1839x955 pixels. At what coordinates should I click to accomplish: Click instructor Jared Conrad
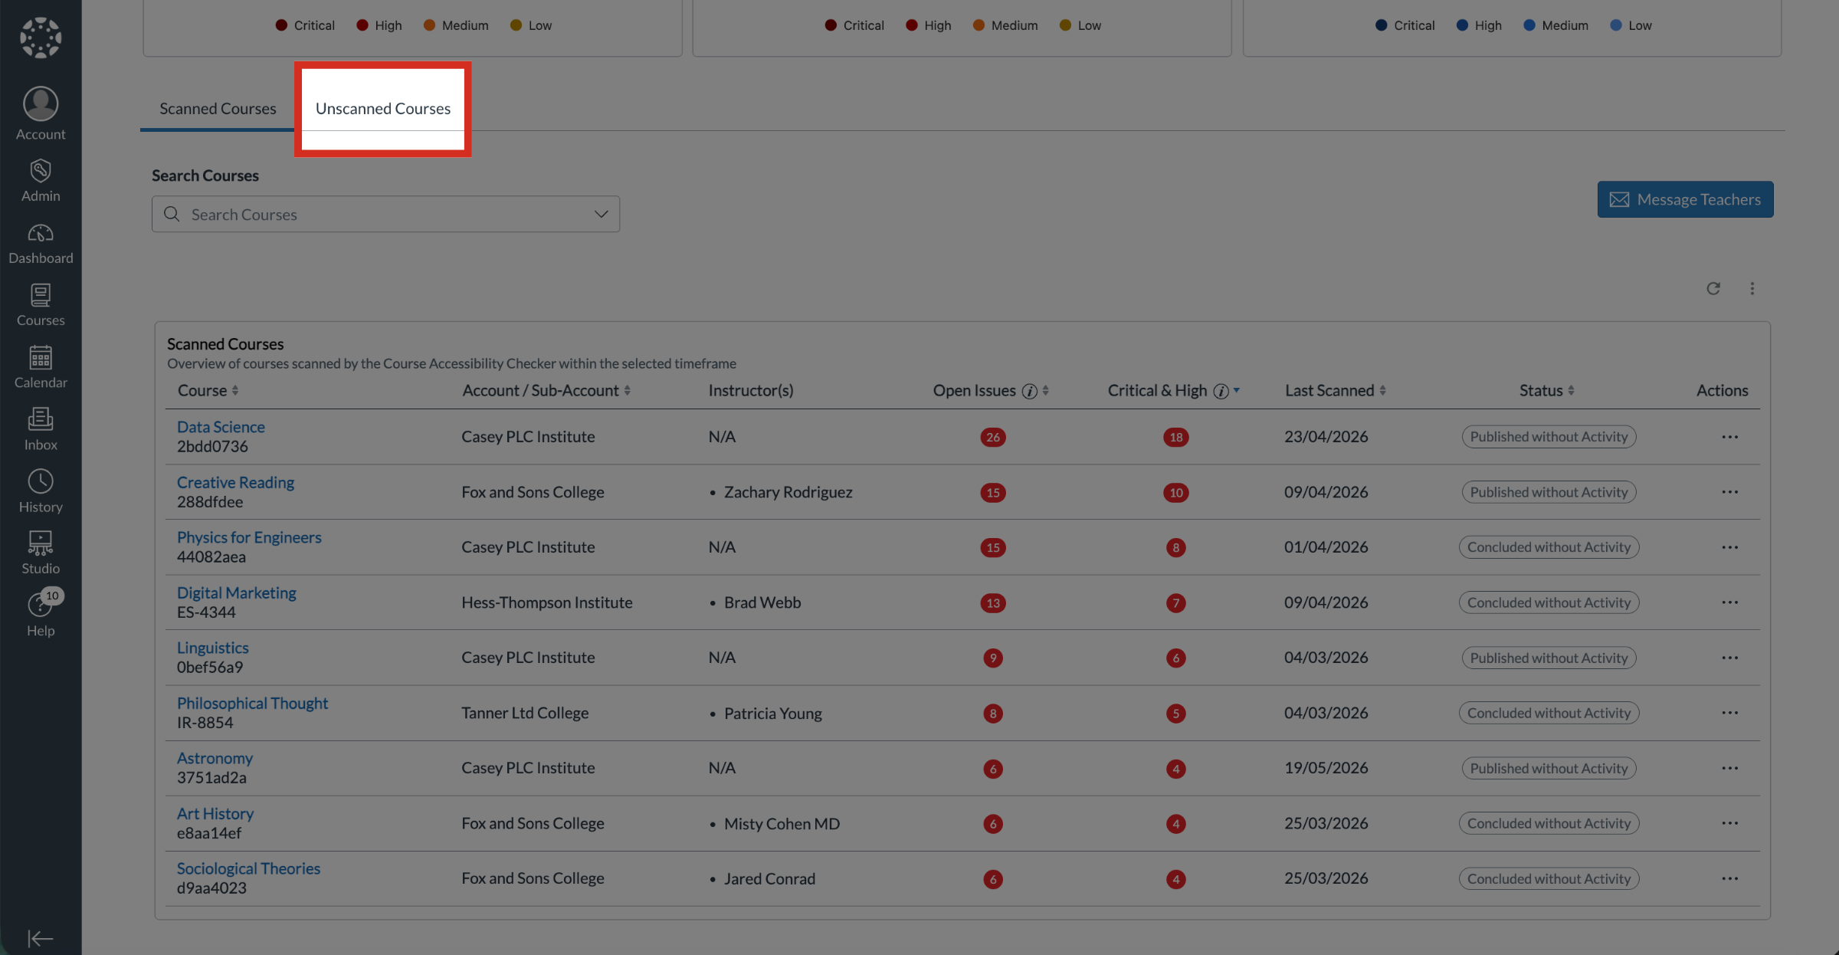769,878
